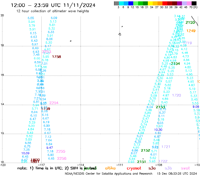Viewport: 200px width, 176px height.
Task: Click the dark red pass label 1759
Action: pos(46,109)
